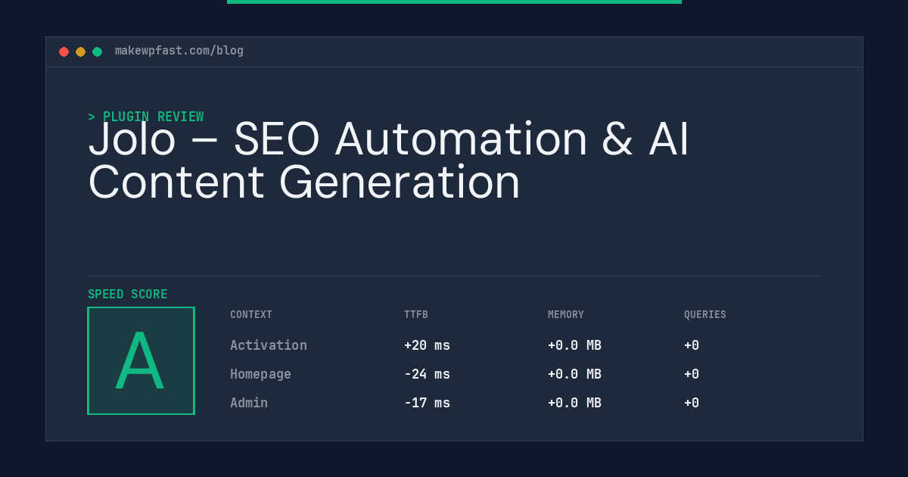Click the red window dot
The height and width of the screenshot is (477, 908).
[64, 51]
